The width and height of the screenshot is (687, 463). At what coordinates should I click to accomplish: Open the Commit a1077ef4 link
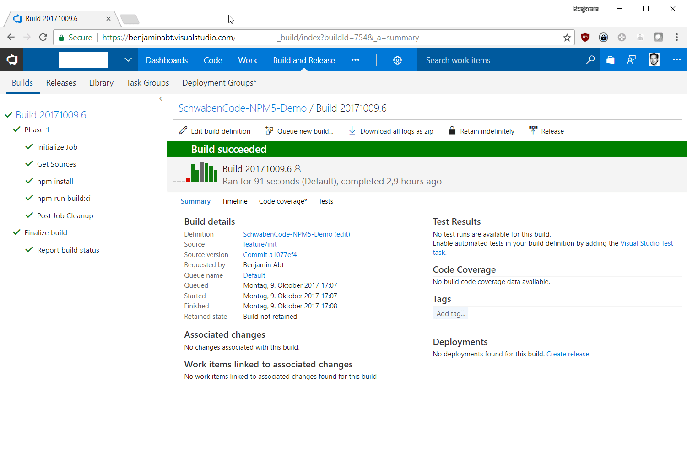270,255
